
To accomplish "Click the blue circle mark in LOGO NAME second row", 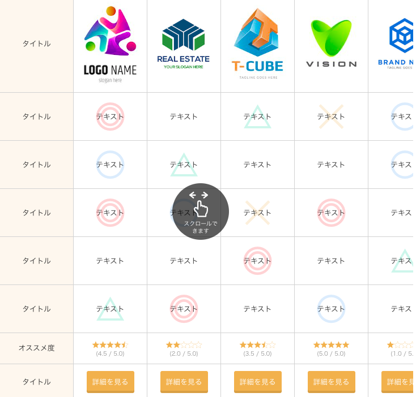I will [110, 165].
